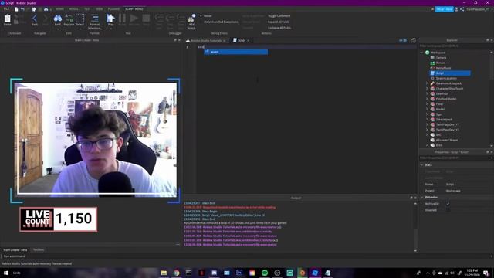The image size is (494, 278).
Task: Switch to the VIEW ribbon tab
Action: point(100,9)
